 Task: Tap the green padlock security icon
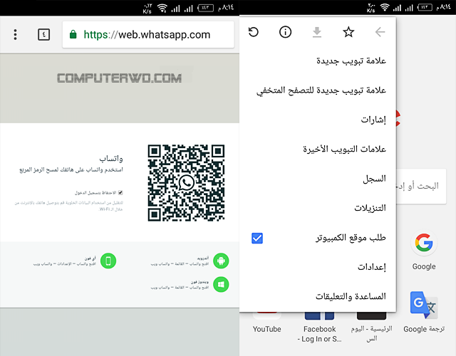[x=73, y=34]
